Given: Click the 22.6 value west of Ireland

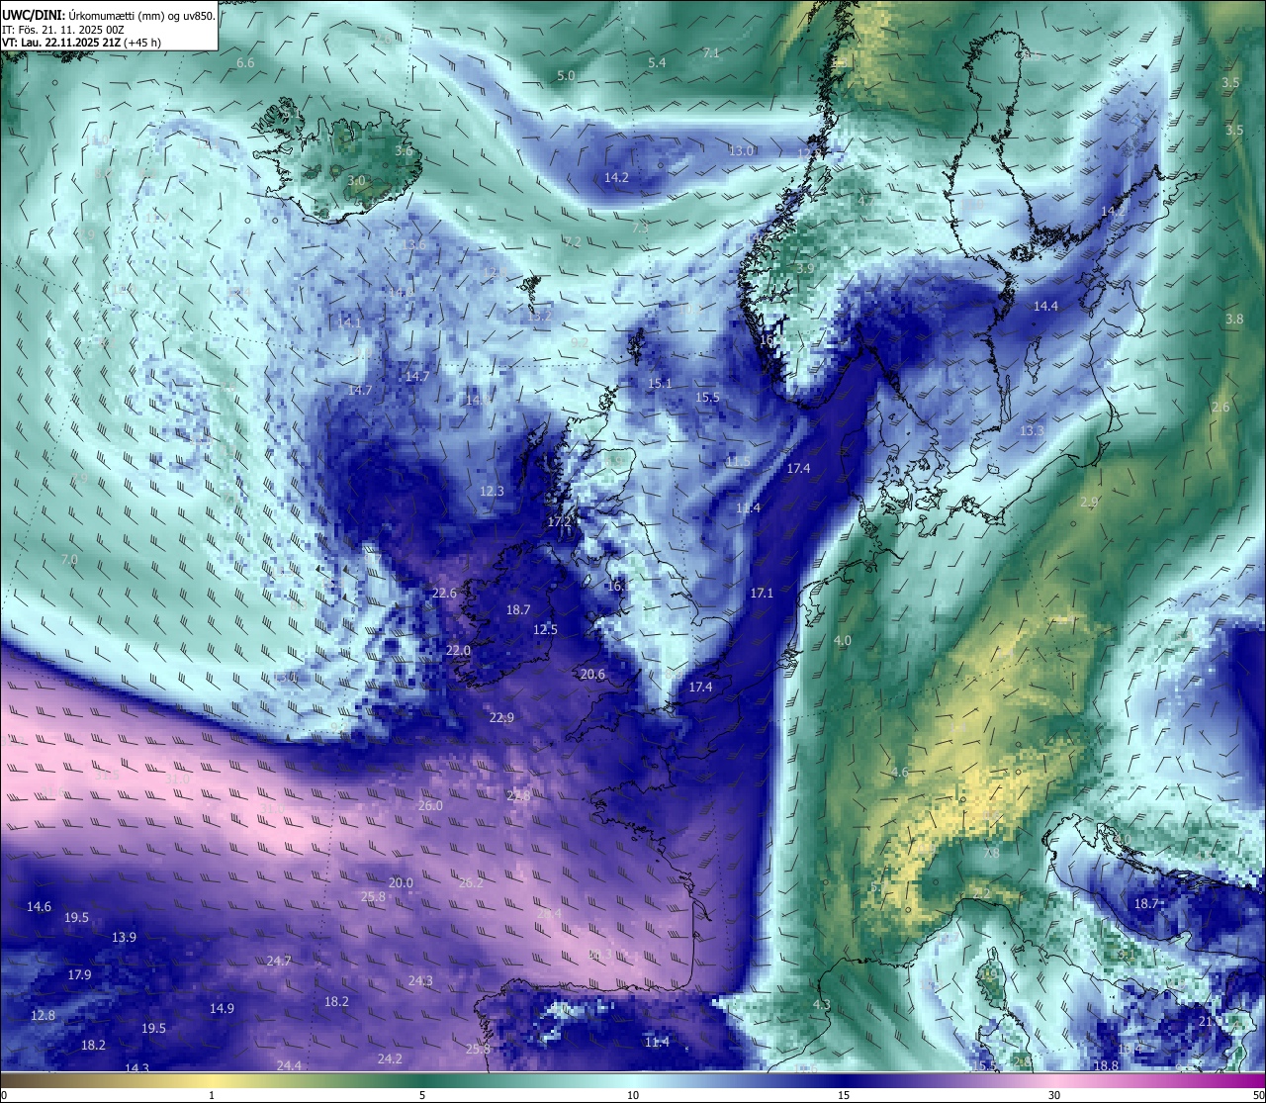Looking at the screenshot, I should click(x=444, y=593).
